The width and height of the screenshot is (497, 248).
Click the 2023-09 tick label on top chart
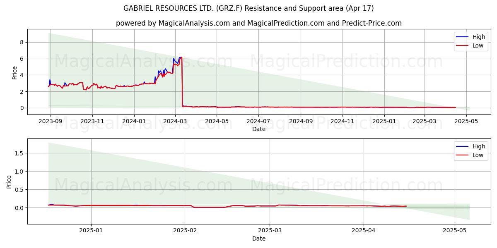click(x=51, y=122)
